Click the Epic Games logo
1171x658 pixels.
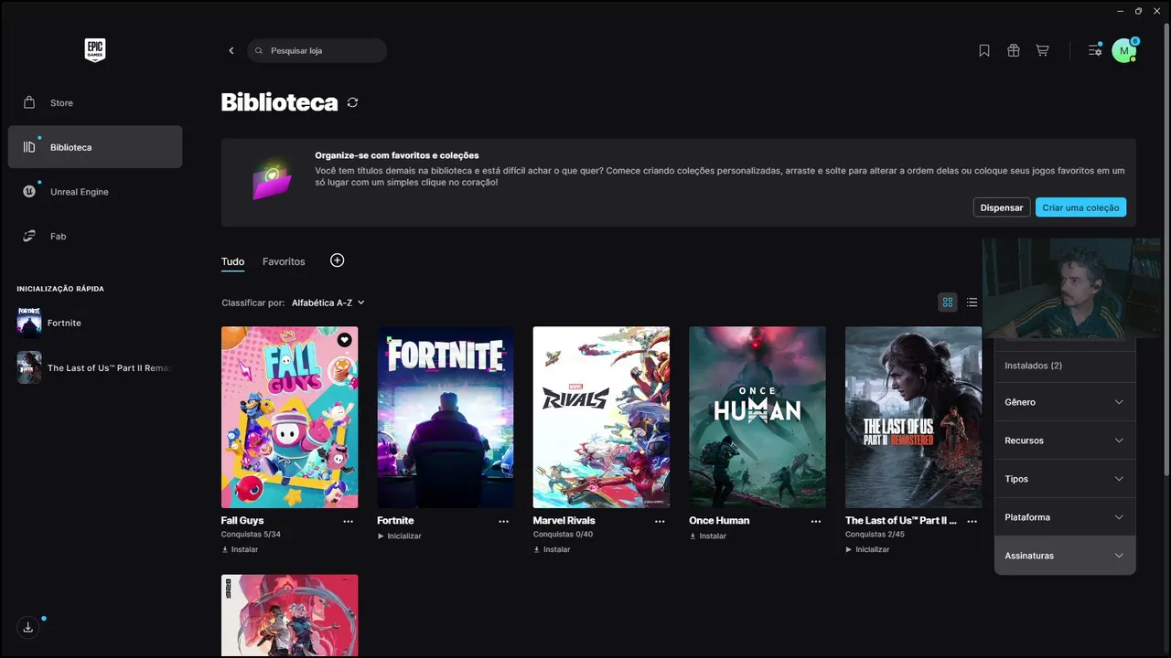[x=95, y=50]
